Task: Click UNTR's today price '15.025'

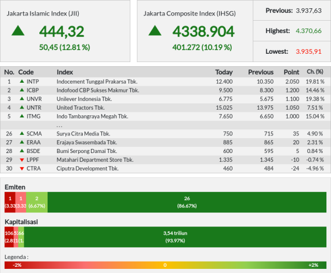Action: (x=224, y=108)
